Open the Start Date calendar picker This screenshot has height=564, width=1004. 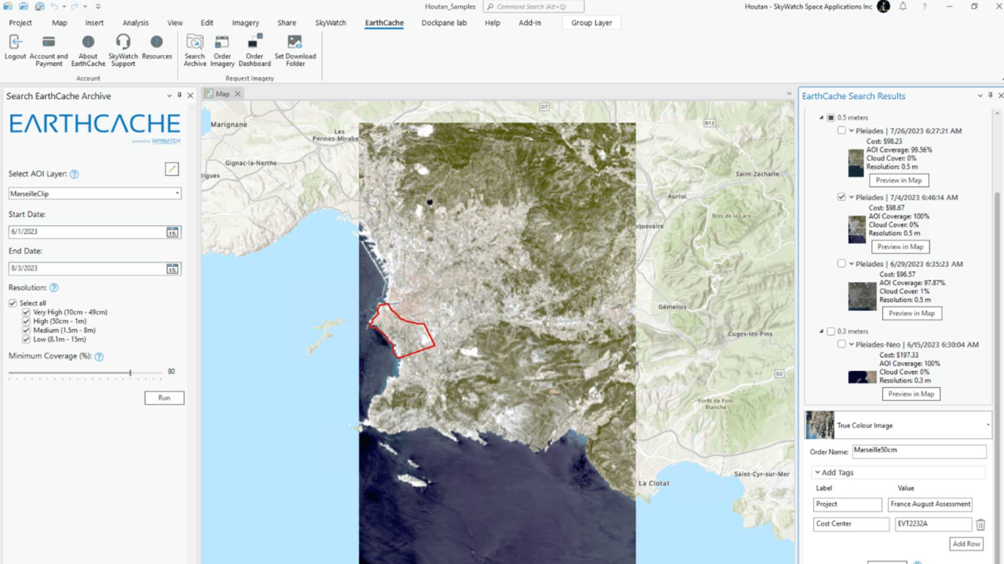tap(172, 232)
